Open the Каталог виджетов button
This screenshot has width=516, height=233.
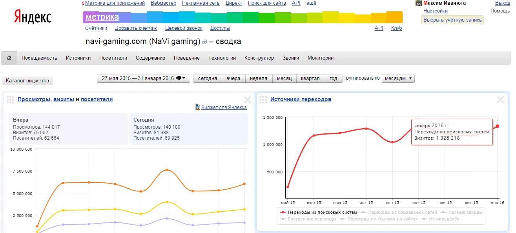(x=27, y=81)
